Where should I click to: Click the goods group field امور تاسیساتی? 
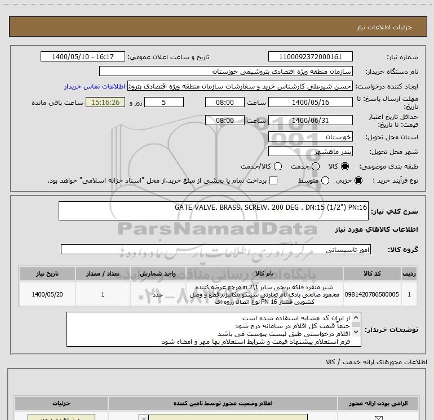tap(216, 249)
